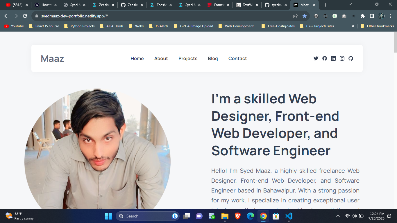Open Microsoft Store from taskbar

coord(276,216)
